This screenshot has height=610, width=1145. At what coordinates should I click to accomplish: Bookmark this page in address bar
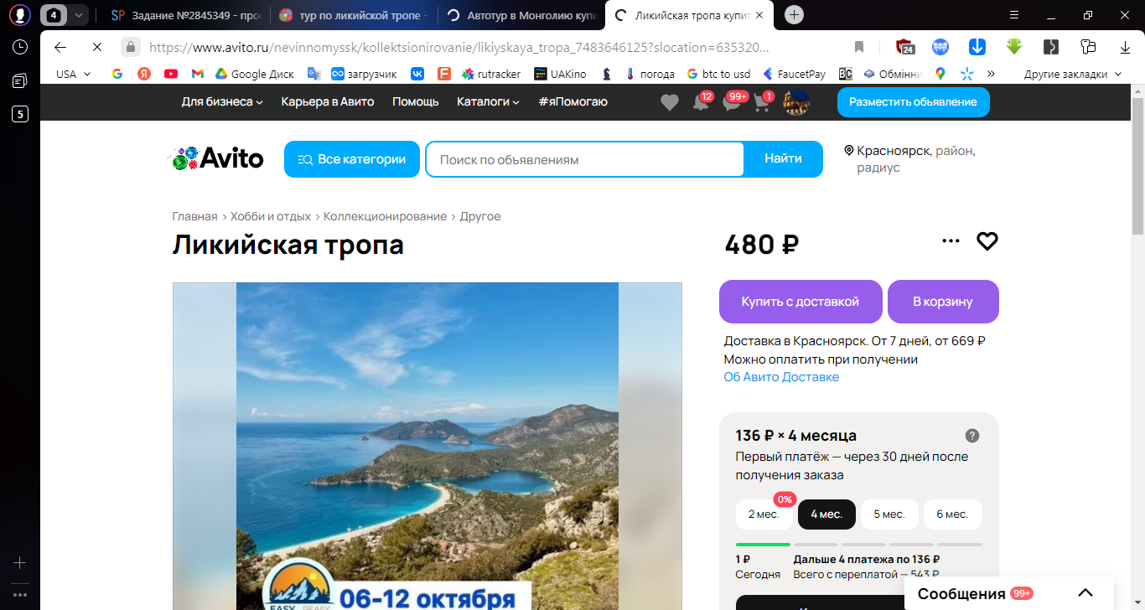859,47
